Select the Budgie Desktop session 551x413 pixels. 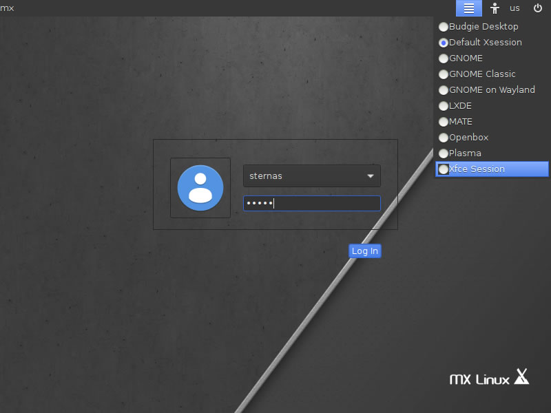[492, 27]
